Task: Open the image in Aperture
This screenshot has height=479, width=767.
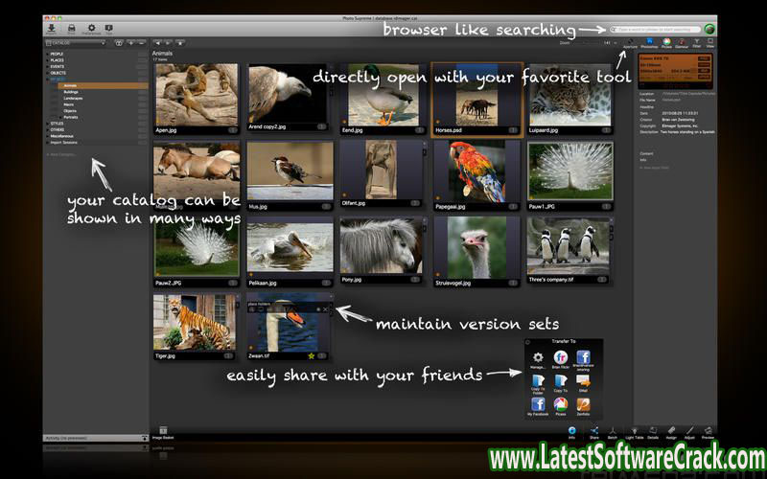Action: [x=629, y=42]
